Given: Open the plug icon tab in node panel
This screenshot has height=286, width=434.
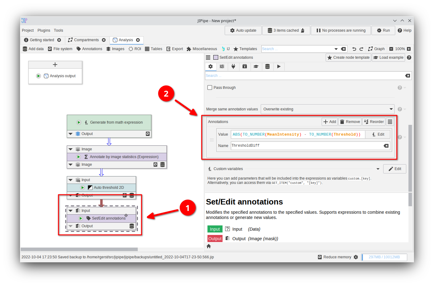Looking at the screenshot, I should pyautogui.click(x=233, y=66).
